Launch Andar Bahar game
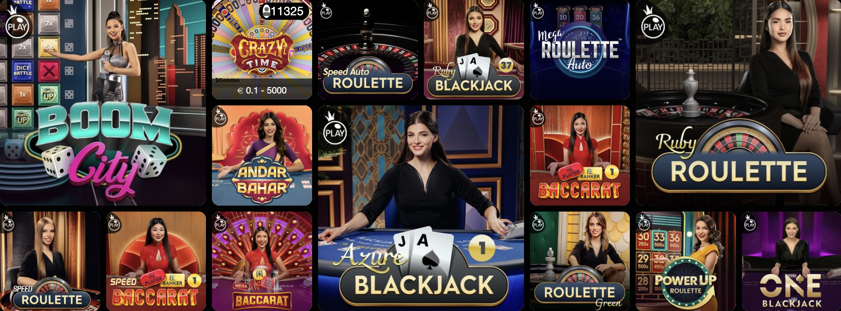Image resolution: width=841 pixels, height=311 pixels. click(262, 155)
